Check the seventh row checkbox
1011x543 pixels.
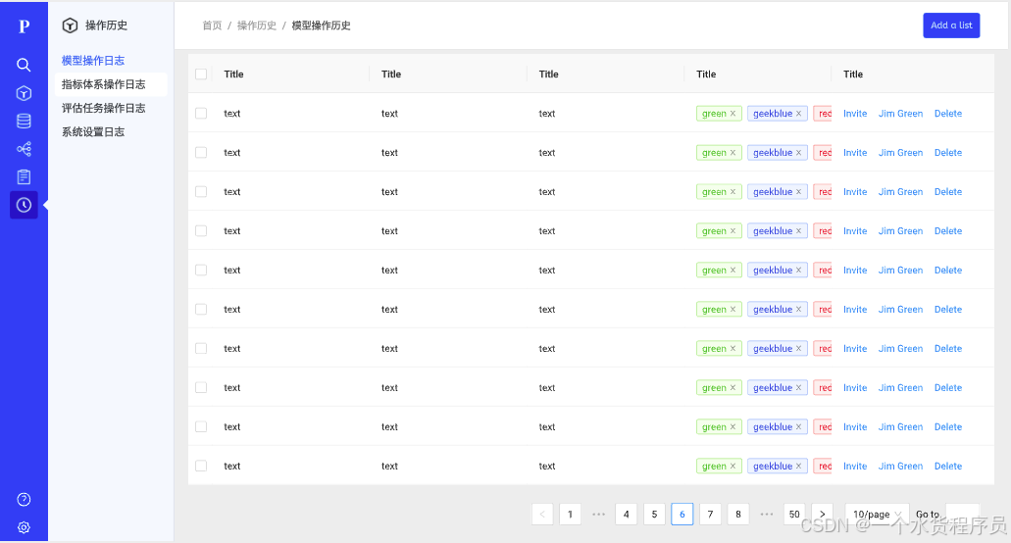tap(201, 349)
